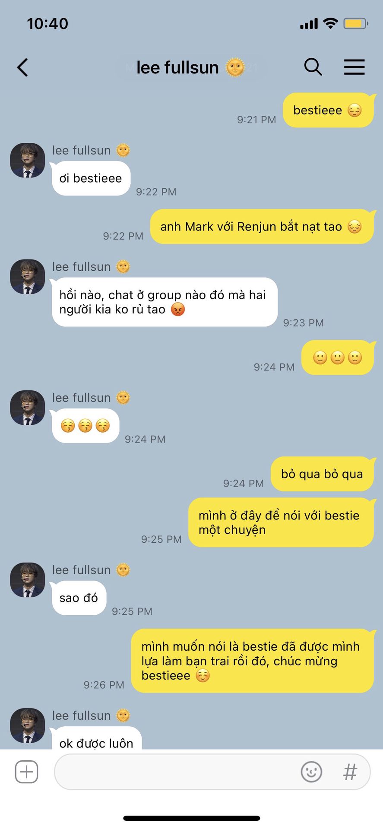Tap the plus attachment button
Image resolution: width=383 pixels, height=829 pixels.
[x=27, y=772]
